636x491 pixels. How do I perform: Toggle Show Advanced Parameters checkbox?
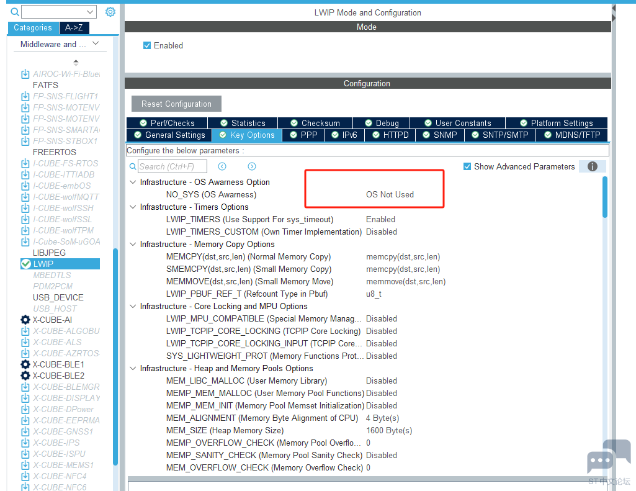[x=467, y=166]
